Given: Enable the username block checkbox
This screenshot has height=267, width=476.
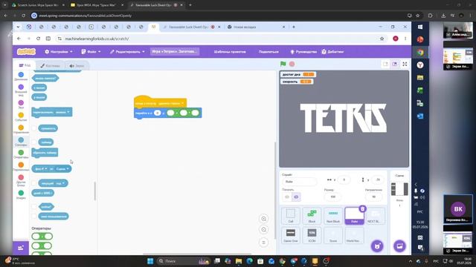Looking at the screenshot, I should [x=34, y=217].
